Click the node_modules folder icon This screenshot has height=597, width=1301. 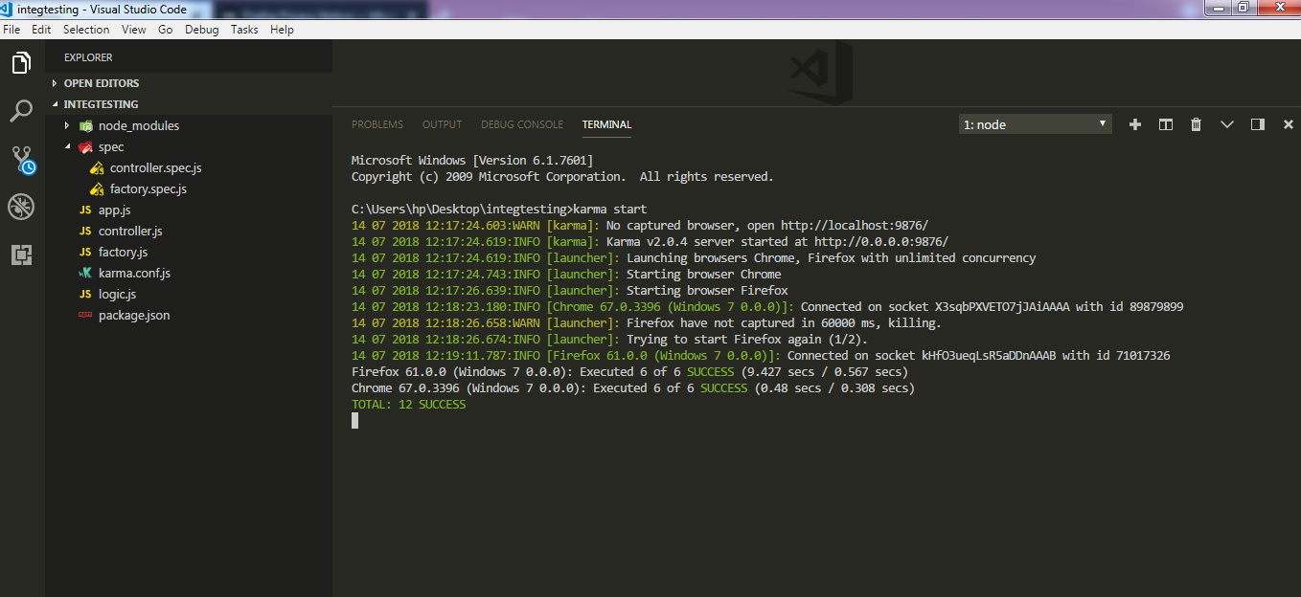click(x=86, y=125)
